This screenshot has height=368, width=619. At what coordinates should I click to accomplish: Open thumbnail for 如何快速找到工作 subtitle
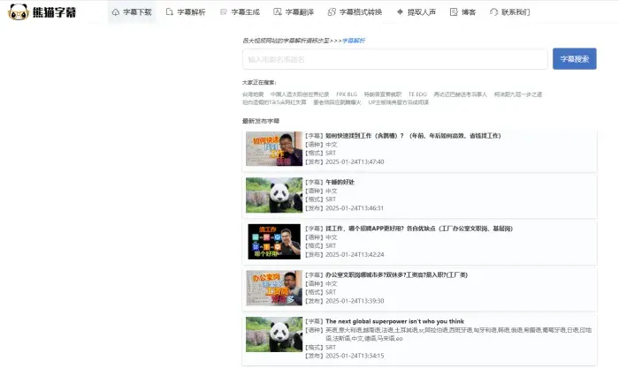click(x=274, y=149)
